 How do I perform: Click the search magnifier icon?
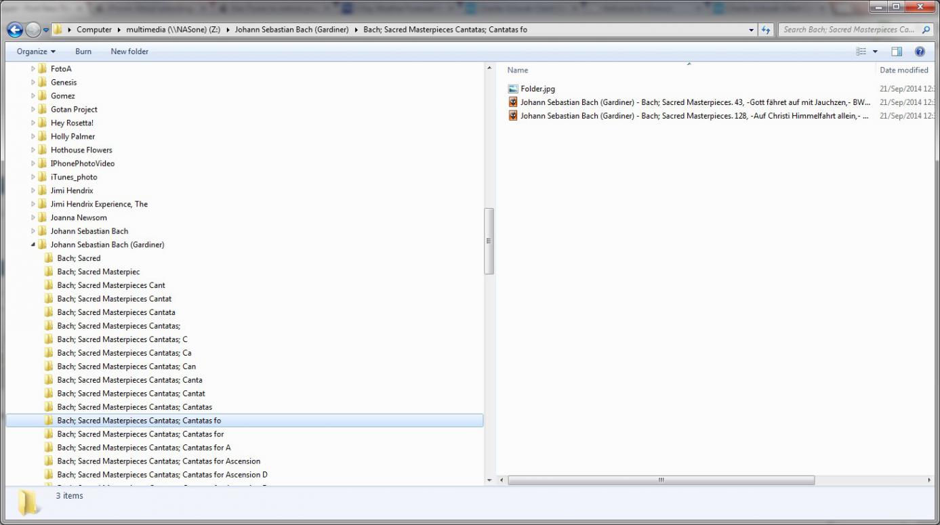coord(926,30)
